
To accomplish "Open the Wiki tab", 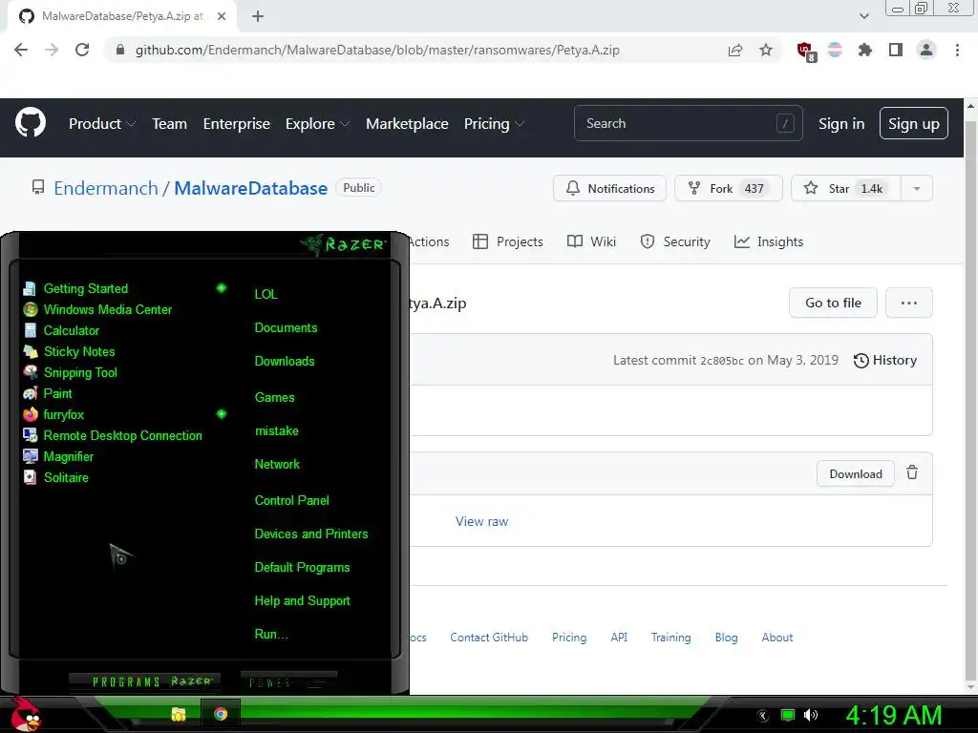I will point(591,241).
